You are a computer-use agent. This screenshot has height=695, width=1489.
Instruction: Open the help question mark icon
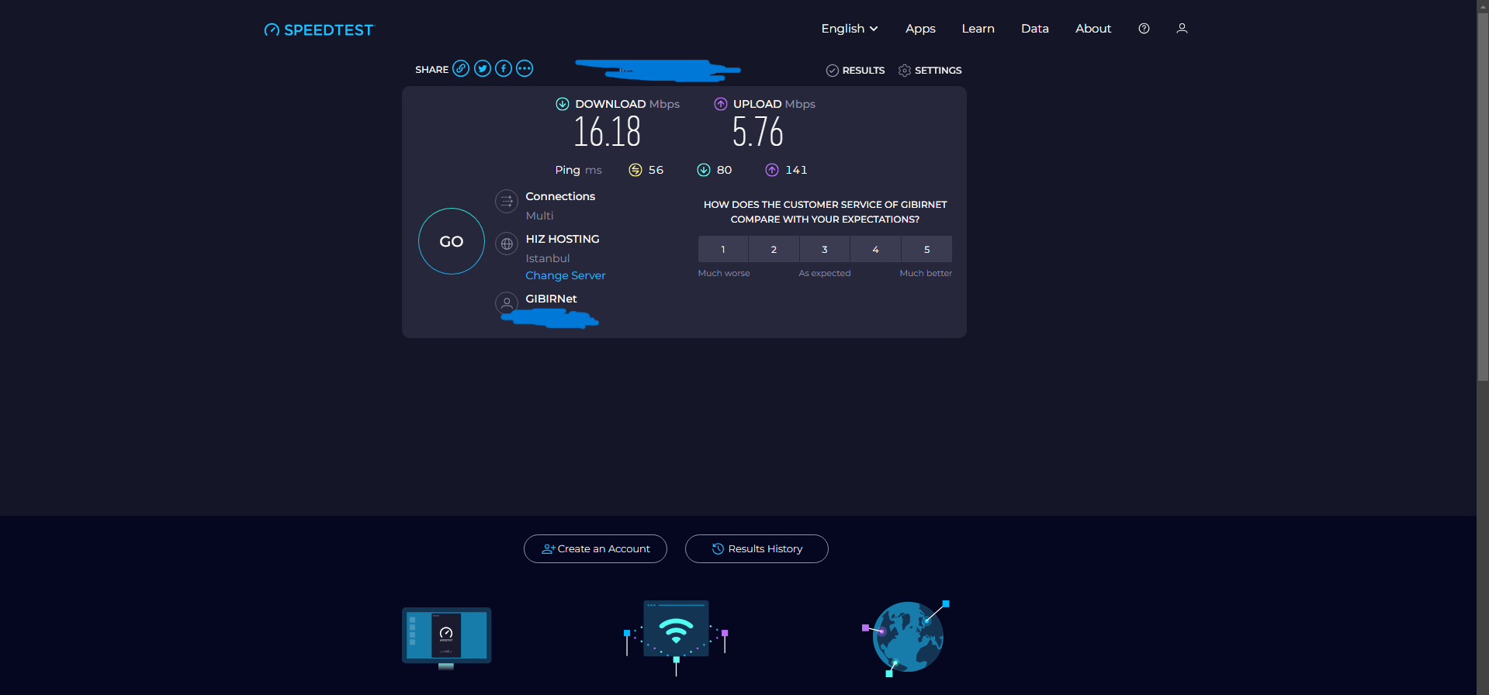[x=1144, y=28]
